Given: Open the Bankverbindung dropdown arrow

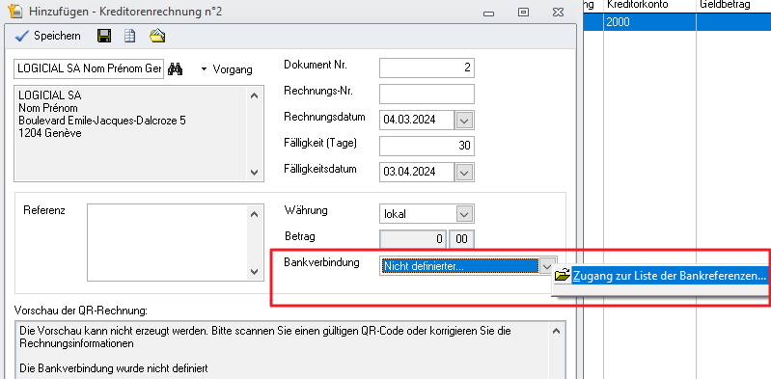Looking at the screenshot, I should tap(547, 266).
